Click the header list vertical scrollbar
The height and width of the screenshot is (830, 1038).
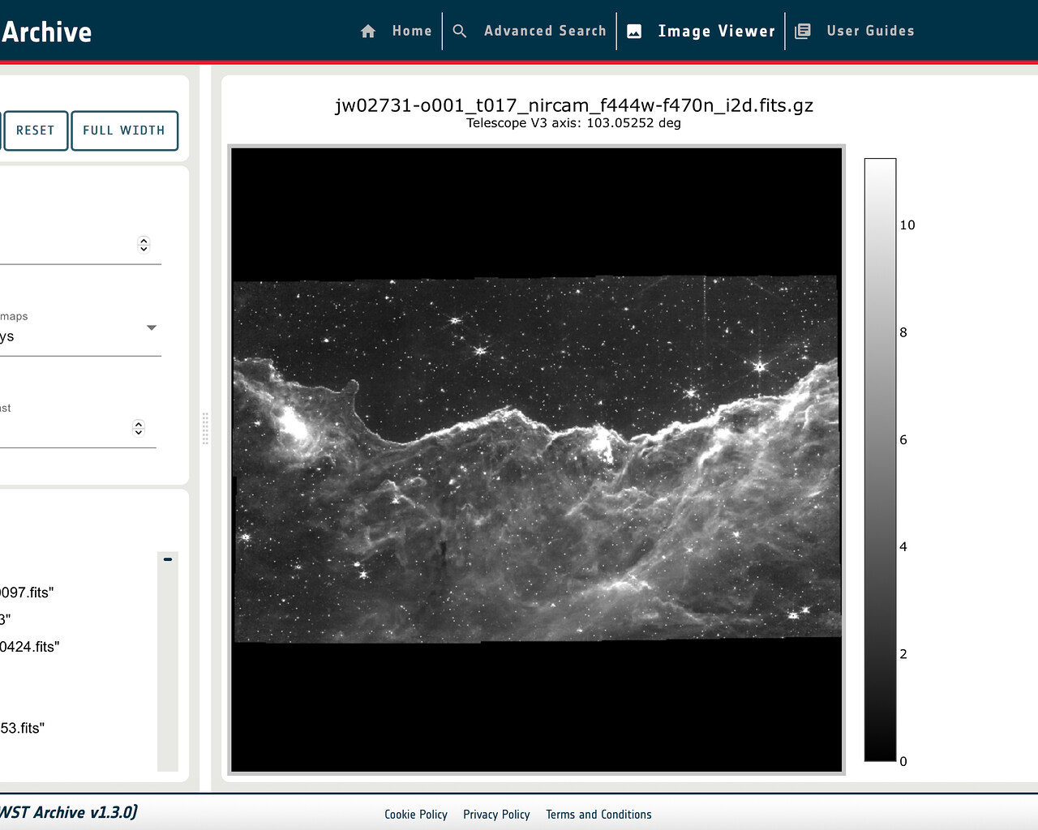coord(168,665)
